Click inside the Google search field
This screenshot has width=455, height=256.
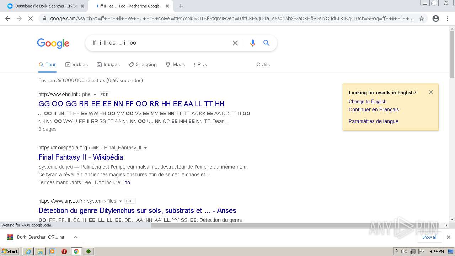click(x=160, y=43)
